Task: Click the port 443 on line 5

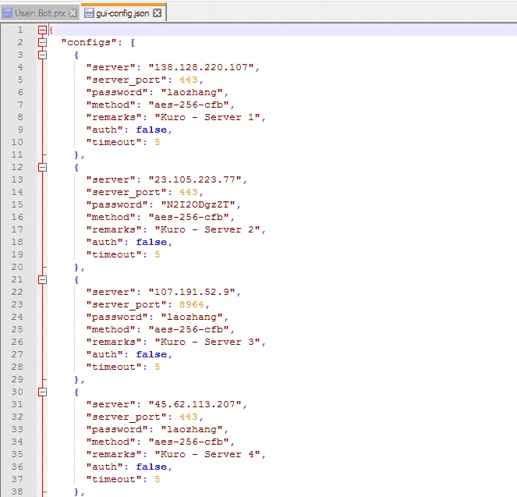Action: click(x=189, y=80)
